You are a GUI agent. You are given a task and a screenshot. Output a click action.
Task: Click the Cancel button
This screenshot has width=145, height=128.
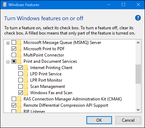click(128, 120)
